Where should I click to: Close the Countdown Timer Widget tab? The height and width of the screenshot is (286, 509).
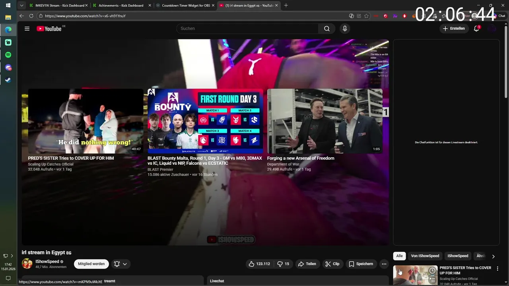pos(213,6)
